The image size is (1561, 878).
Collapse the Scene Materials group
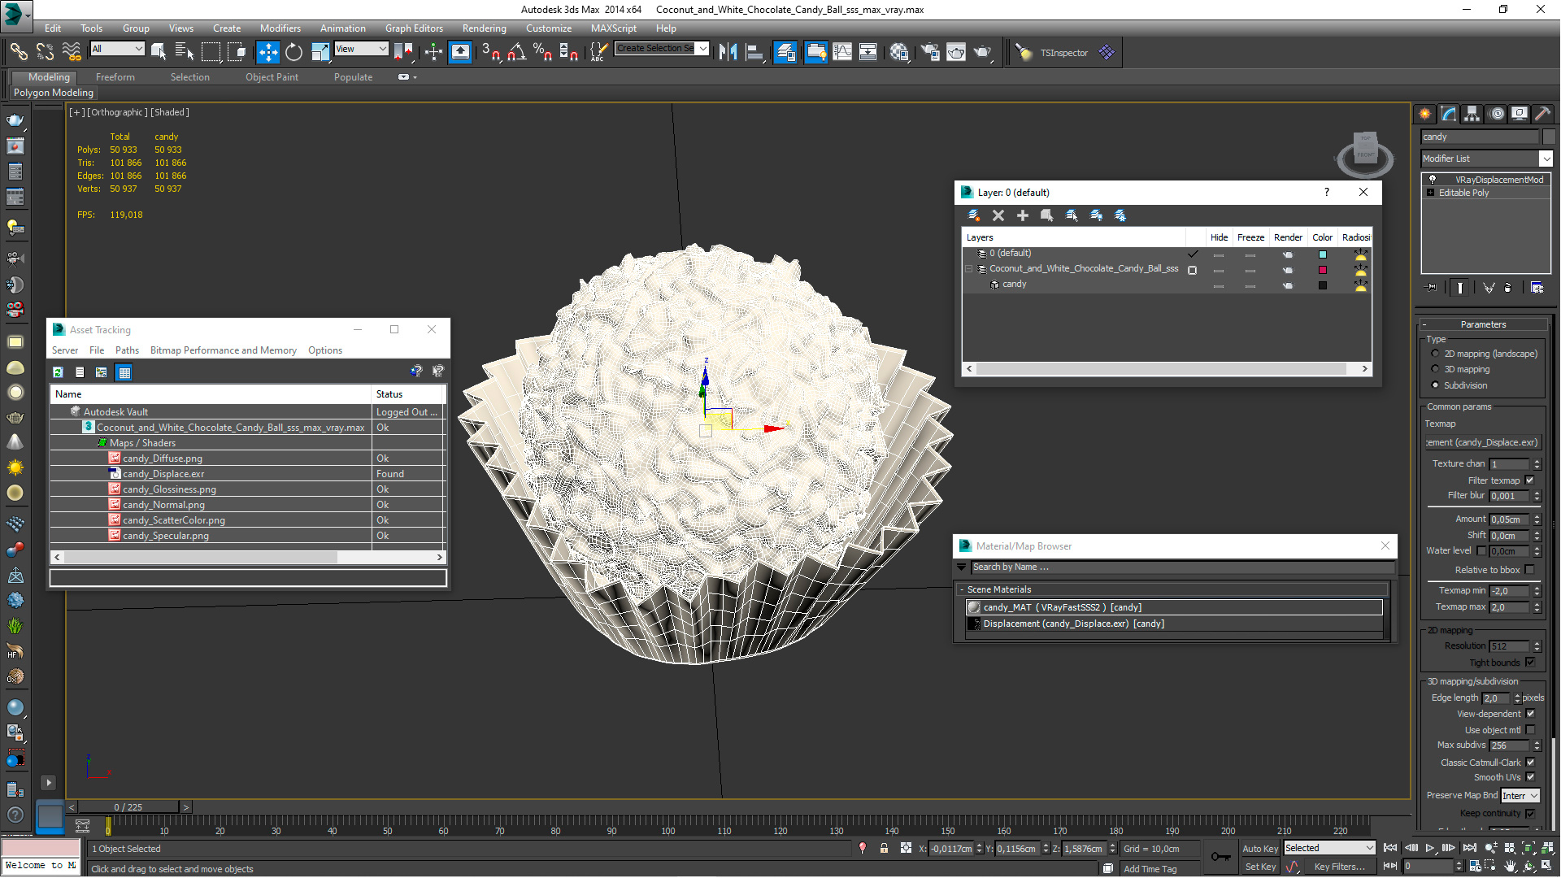pyautogui.click(x=962, y=589)
